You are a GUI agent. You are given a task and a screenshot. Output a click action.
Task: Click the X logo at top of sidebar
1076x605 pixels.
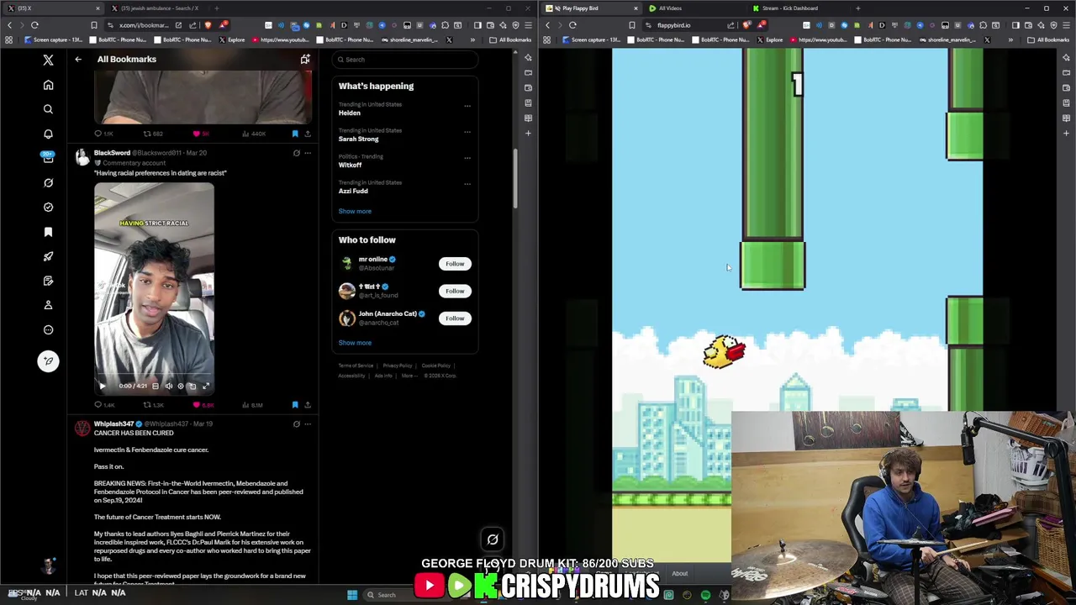coord(48,60)
